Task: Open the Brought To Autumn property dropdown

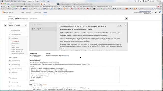Action: click(x=18, y=25)
